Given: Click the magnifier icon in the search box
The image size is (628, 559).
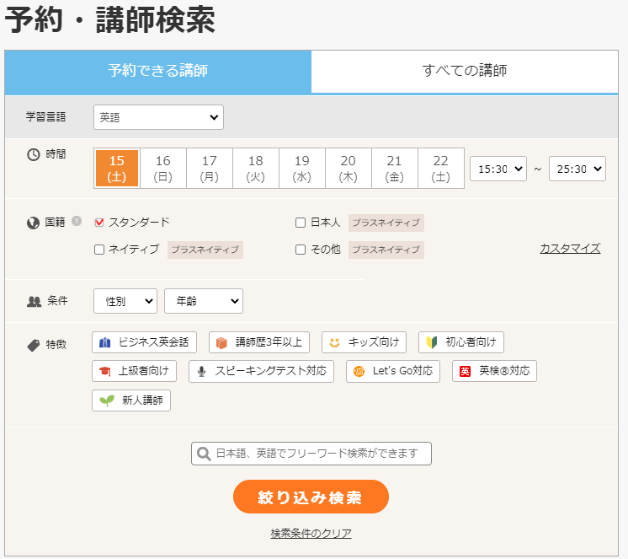Looking at the screenshot, I should point(204,454).
